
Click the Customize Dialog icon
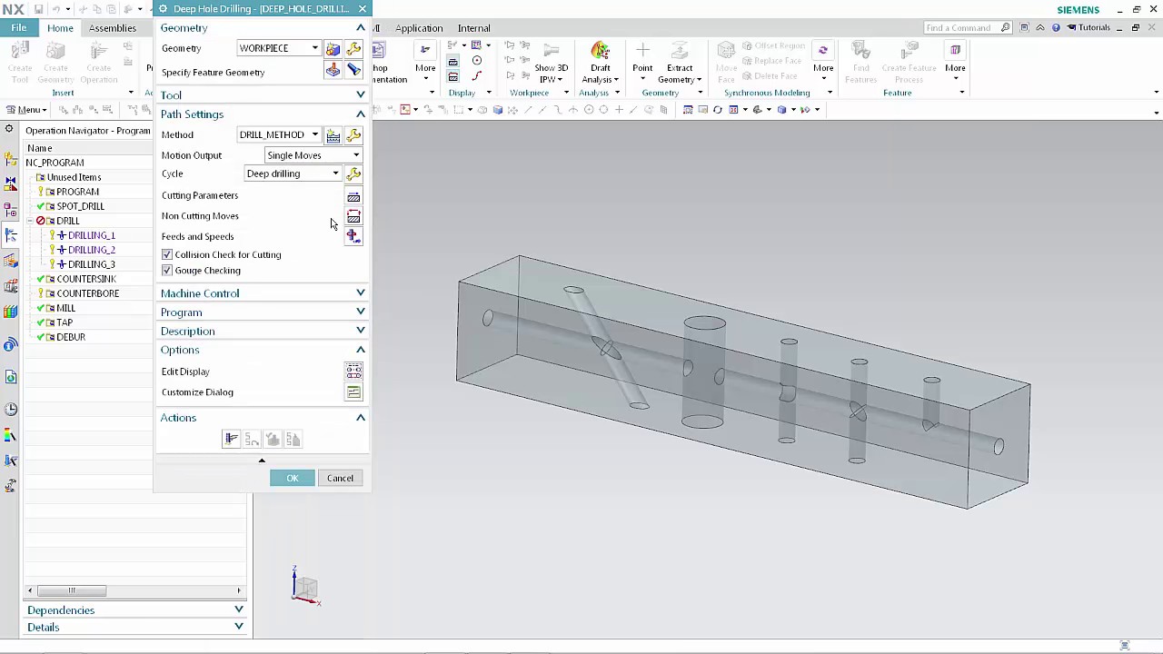[x=353, y=392]
